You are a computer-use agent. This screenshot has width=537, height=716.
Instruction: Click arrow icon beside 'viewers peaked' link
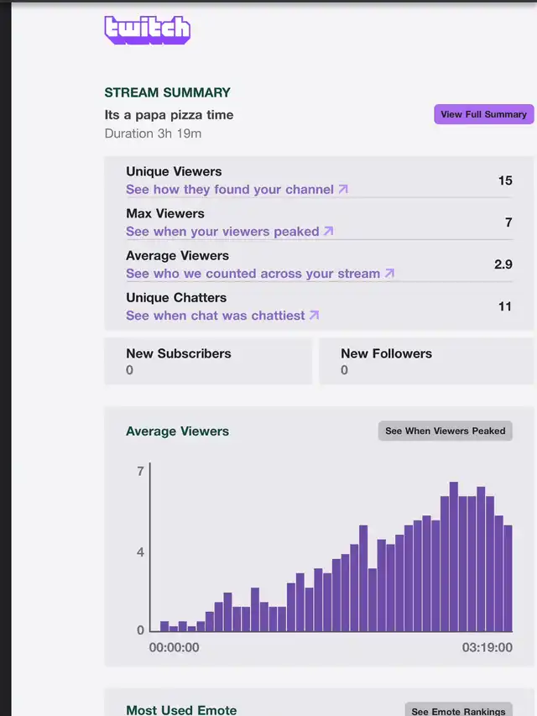point(329,232)
